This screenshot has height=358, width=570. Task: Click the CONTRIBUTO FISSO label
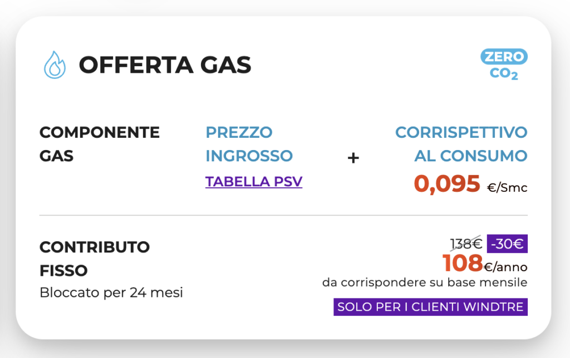tap(95, 259)
